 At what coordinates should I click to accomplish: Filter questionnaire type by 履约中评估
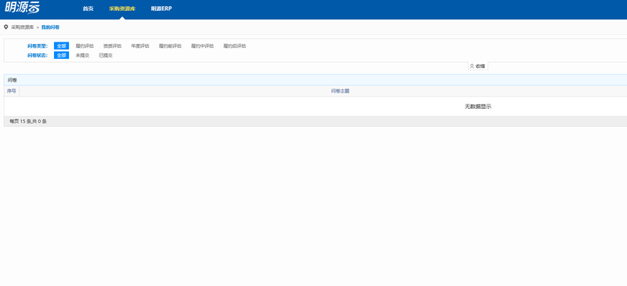[x=202, y=46]
